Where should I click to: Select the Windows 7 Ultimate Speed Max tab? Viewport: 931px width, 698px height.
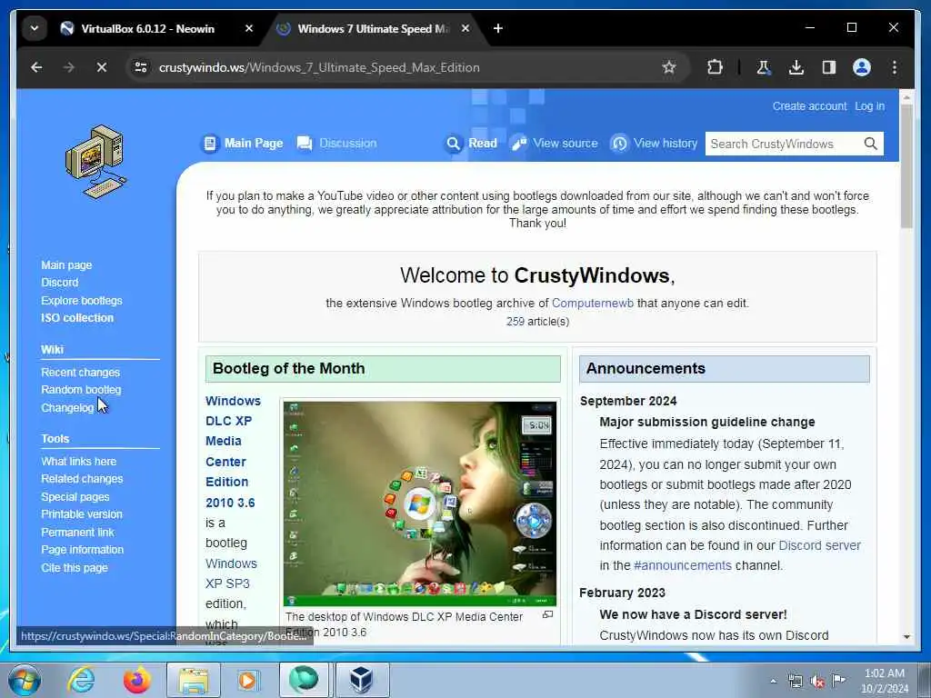coord(374,28)
